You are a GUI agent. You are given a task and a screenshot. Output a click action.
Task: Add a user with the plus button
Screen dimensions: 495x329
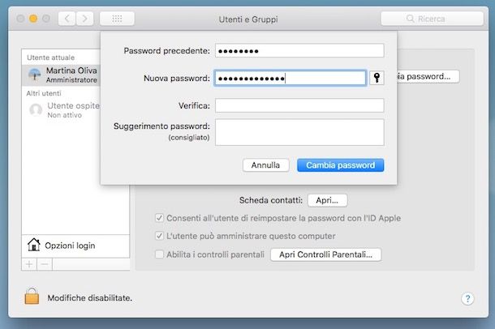[29, 264]
